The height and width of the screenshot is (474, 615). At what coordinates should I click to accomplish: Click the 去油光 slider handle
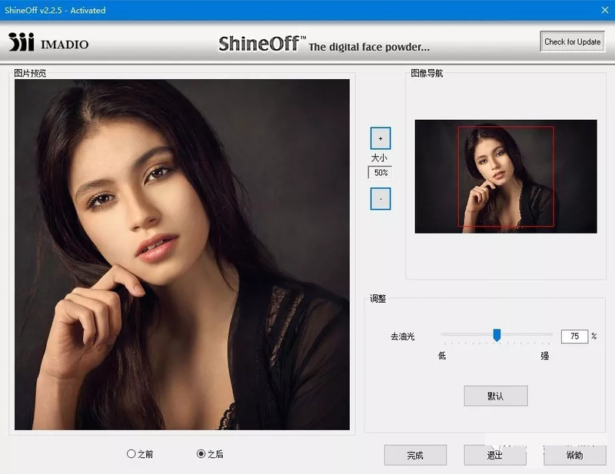pyautogui.click(x=497, y=335)
